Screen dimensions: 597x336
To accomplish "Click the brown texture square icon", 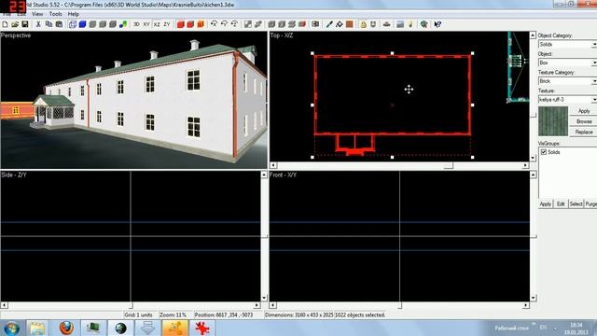I will point(350,24).
